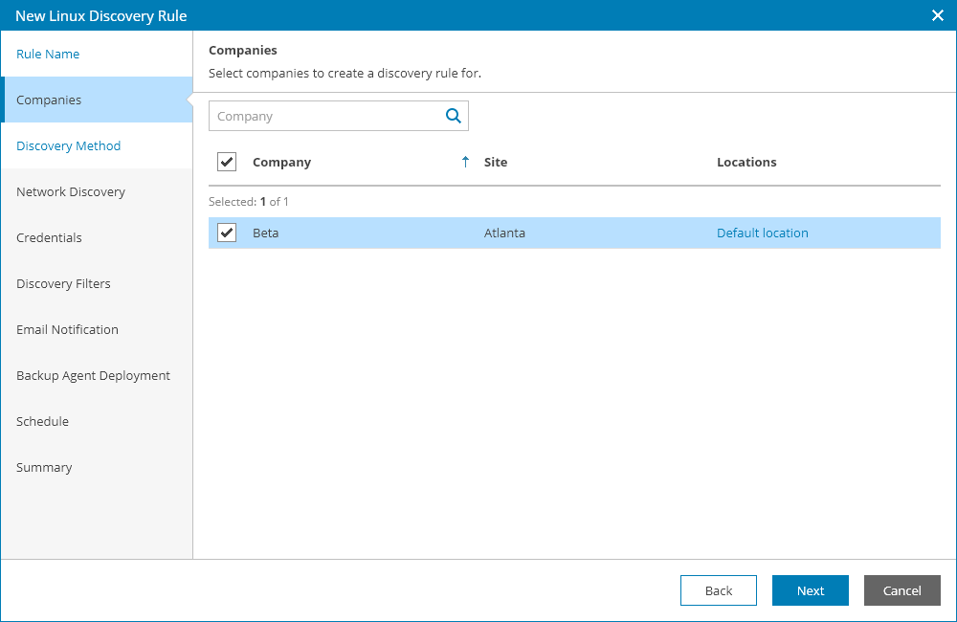Click the Default location link

(x=762, y=233)
